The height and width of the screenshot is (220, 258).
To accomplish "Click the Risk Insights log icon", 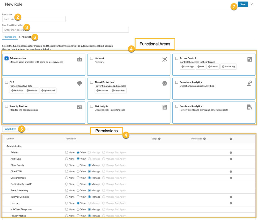I will [x=165, y=107].
